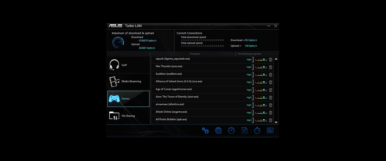The height and width of the screenshot is (161, 386).
Task: Open the speedometer gauge icon in bottom toolbar
Action: (x=231, y=130)
